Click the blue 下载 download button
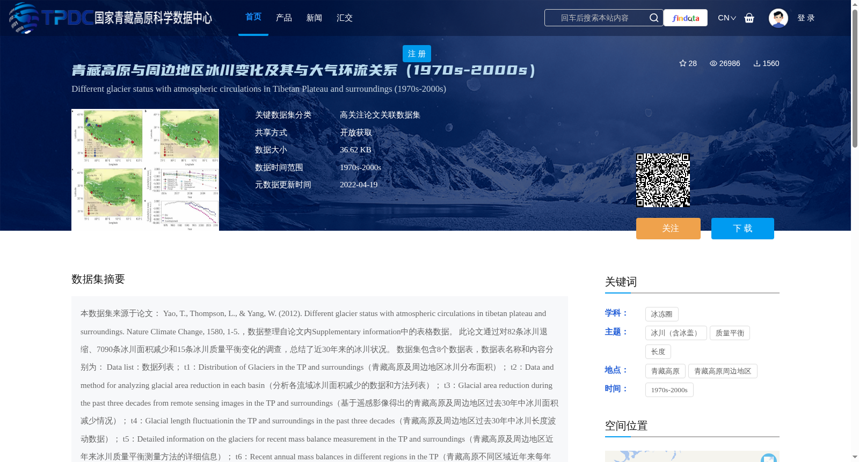 pos(742,229)
